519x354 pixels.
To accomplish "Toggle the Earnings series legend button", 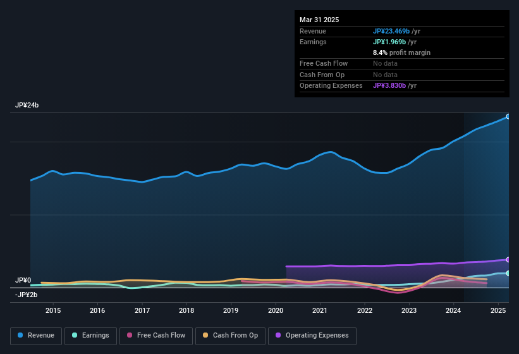I will (90, 336).
